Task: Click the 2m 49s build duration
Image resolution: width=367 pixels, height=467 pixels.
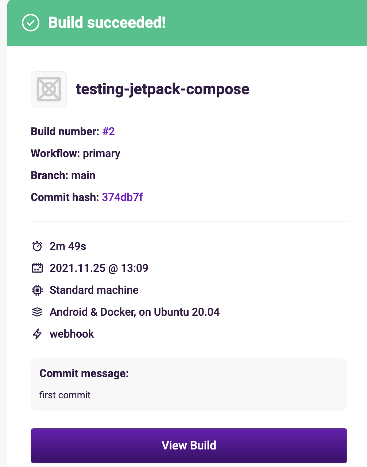Action: (68, 246)
